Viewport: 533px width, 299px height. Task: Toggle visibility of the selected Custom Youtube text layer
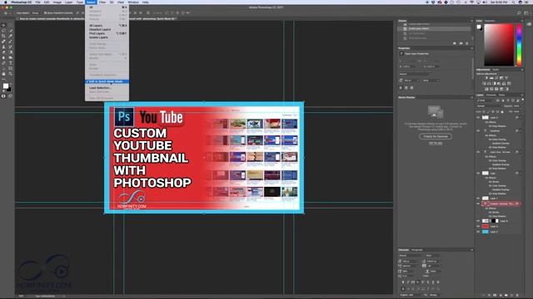(x=478, y=203)
